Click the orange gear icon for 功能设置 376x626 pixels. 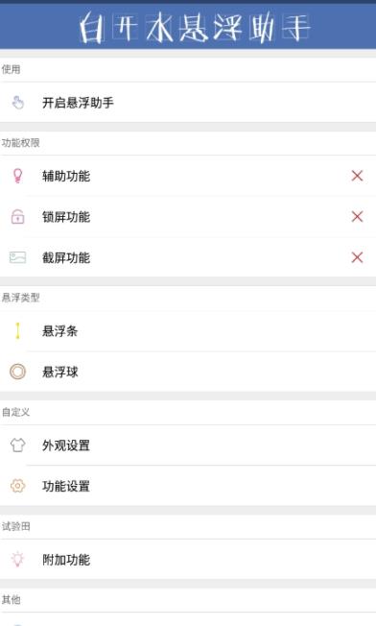point(17,486)
